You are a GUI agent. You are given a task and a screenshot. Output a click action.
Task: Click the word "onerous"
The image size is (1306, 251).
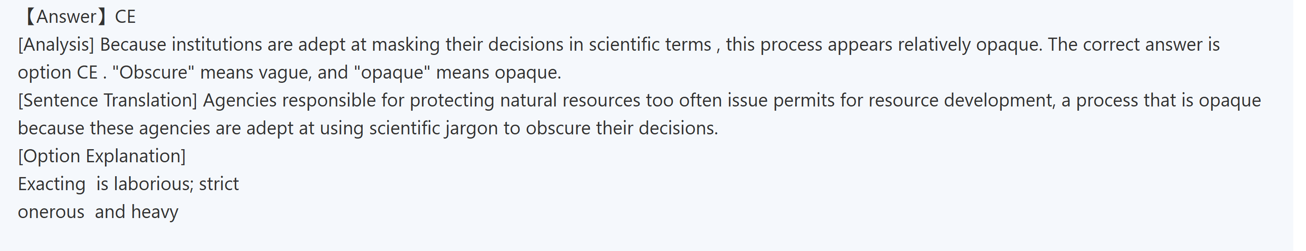[51, 212]
